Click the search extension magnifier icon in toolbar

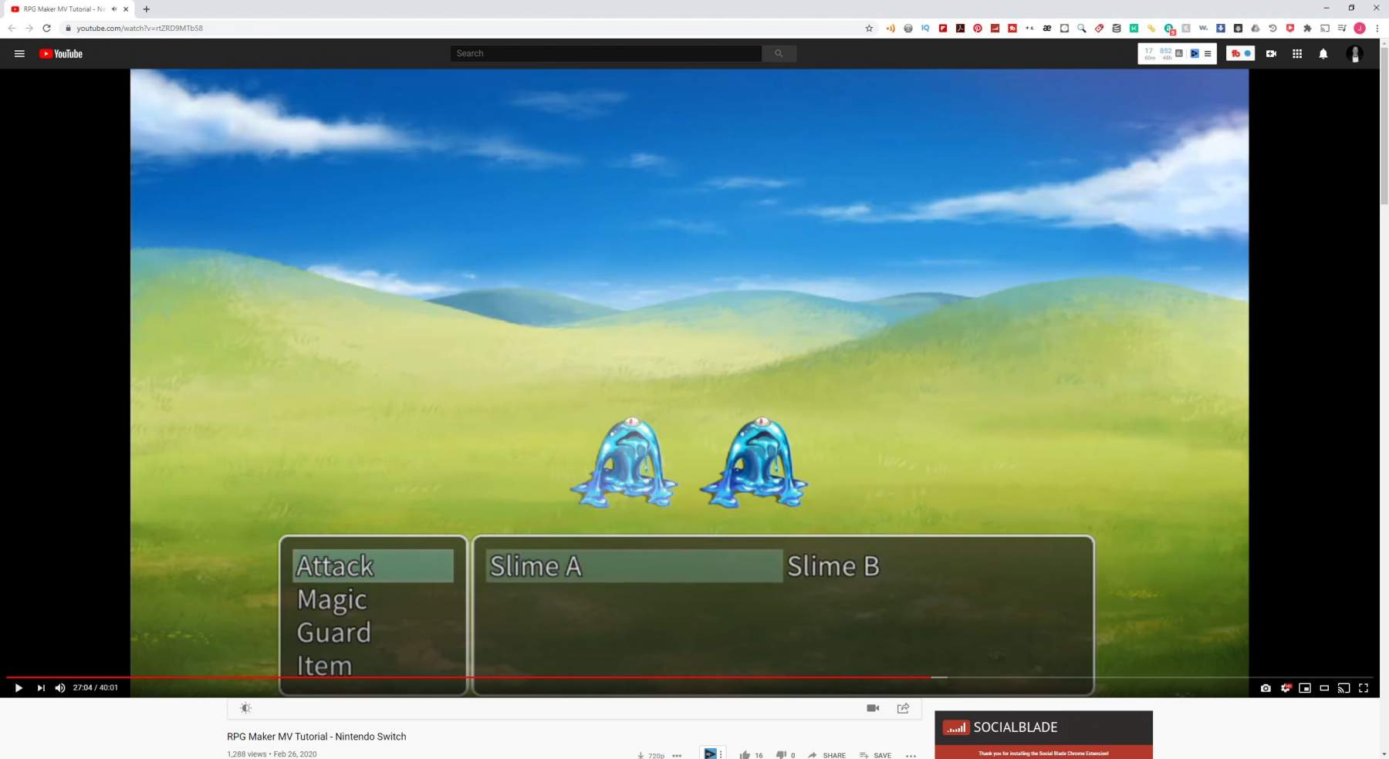[1082, 29]
